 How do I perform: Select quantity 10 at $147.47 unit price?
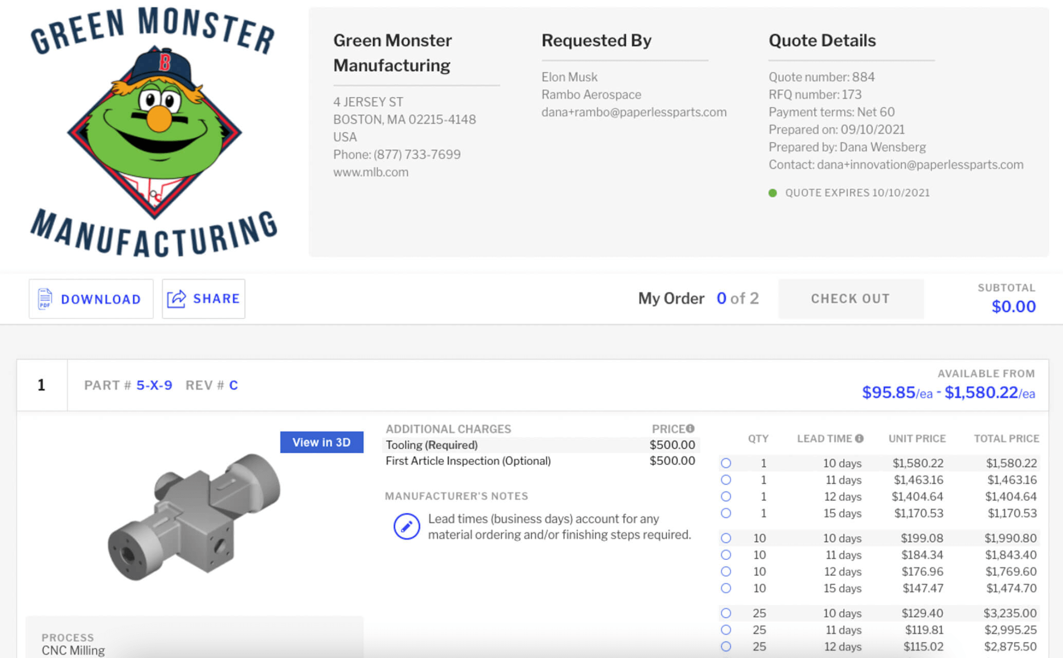tap(726, 588)
